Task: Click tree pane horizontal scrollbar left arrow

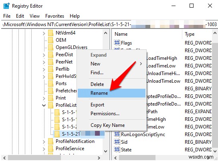Action: click(4, 158)
